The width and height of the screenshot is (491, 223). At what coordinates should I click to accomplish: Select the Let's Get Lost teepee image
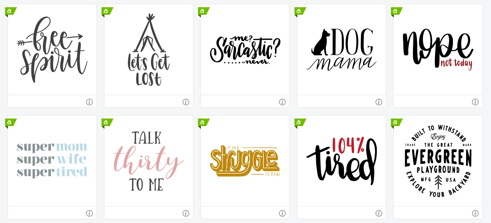coord(148,50)
